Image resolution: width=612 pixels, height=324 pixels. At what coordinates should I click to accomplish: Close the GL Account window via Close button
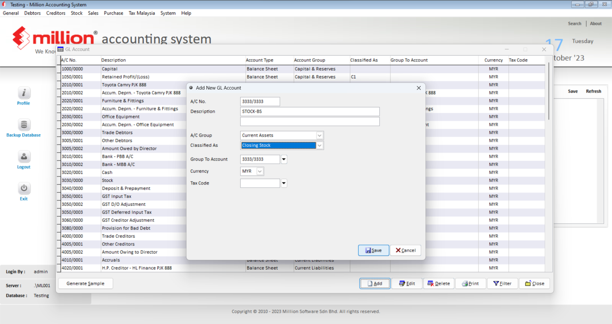(534, 283)
